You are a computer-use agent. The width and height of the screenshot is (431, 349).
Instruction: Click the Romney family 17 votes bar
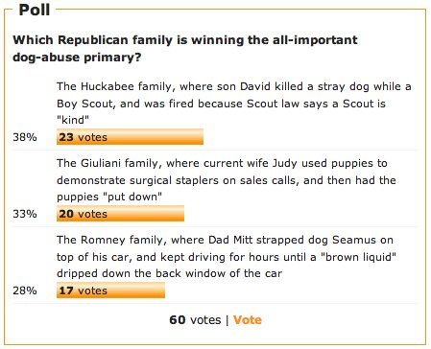[110, 291]
